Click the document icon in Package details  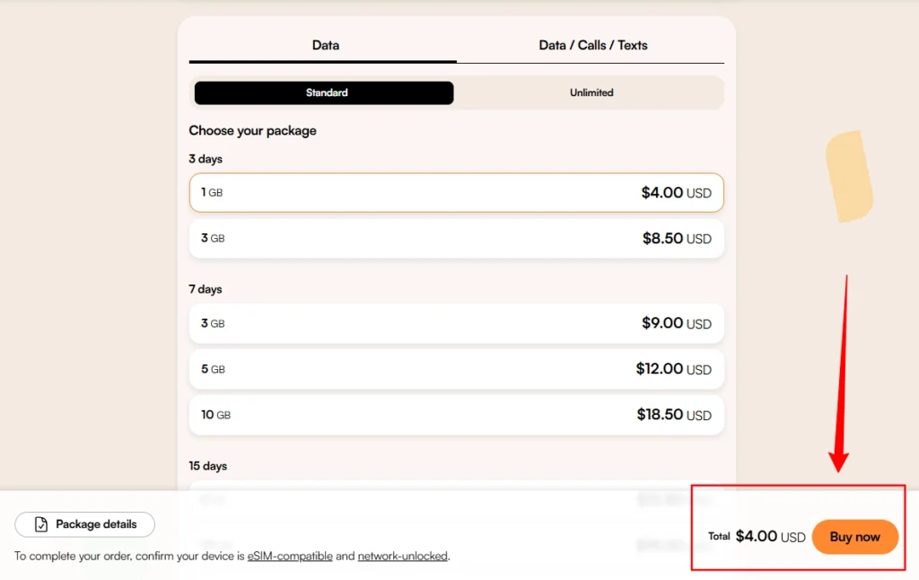point(41,524)
